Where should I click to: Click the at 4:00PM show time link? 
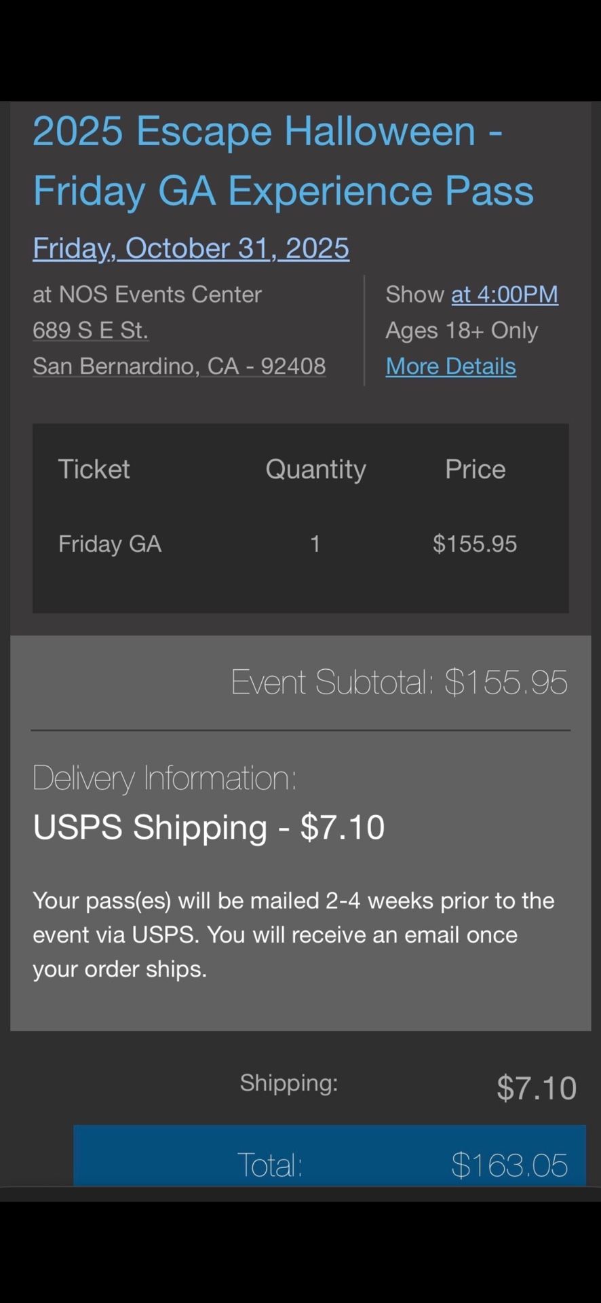coord(505,295)
